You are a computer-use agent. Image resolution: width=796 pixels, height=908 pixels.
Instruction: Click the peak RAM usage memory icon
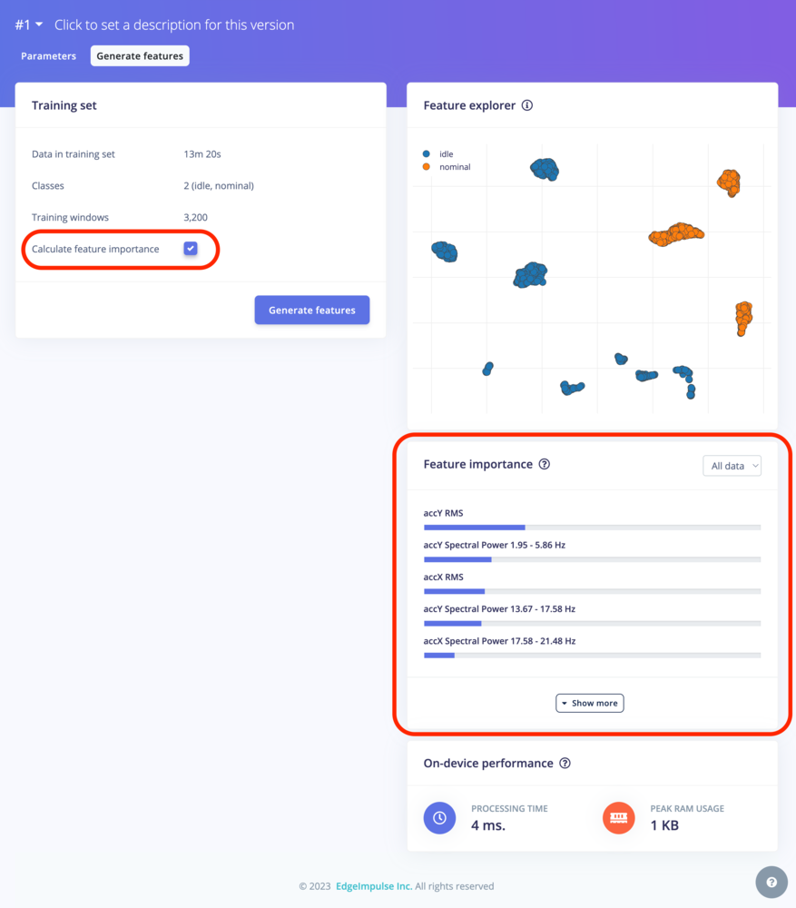[x=619, y=818]
